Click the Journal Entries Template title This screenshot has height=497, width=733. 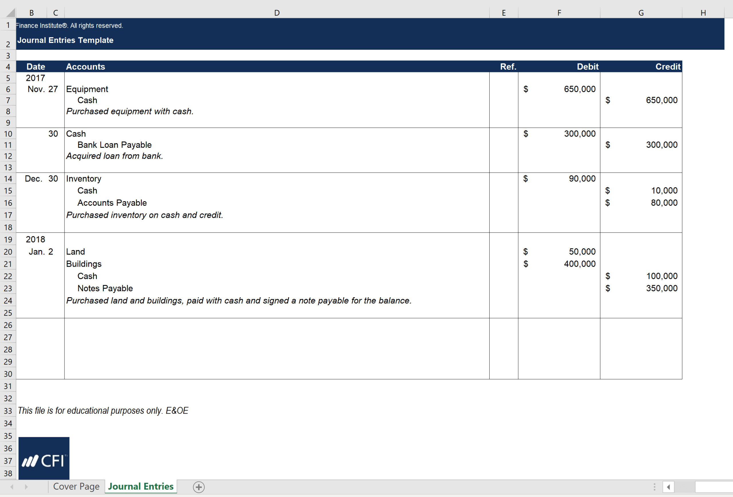coord(65,40)
